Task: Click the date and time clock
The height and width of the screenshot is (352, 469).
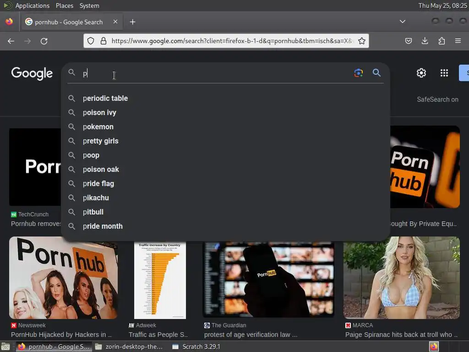Action: [443, 5]
